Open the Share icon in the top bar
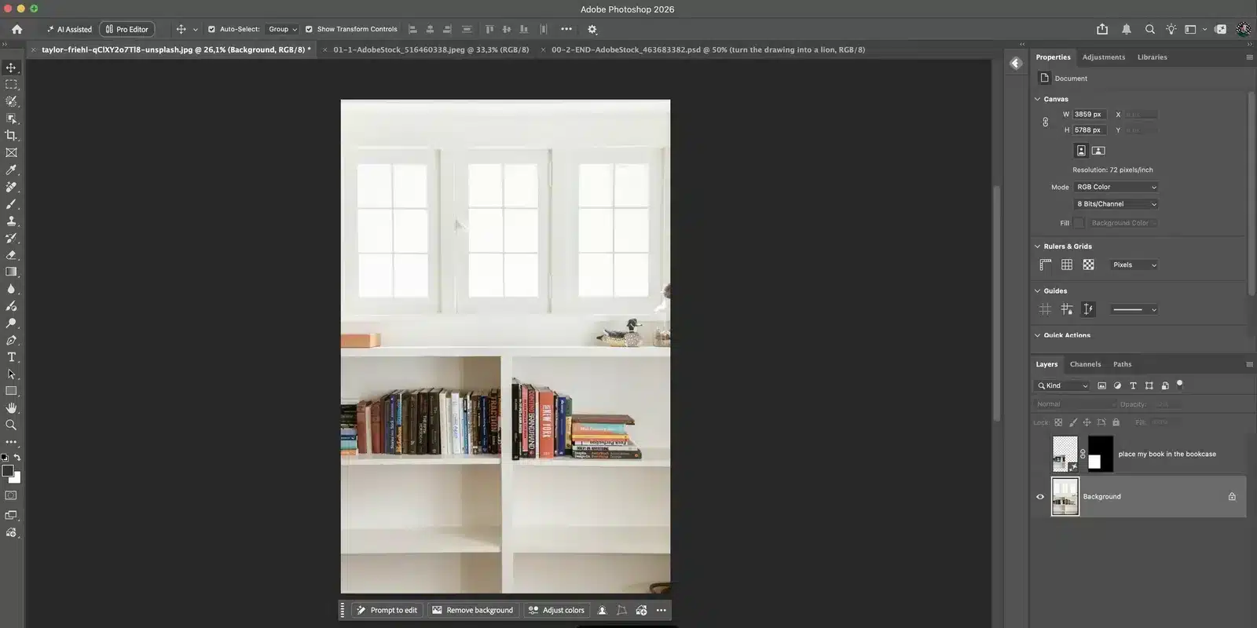 [1102, 29]
